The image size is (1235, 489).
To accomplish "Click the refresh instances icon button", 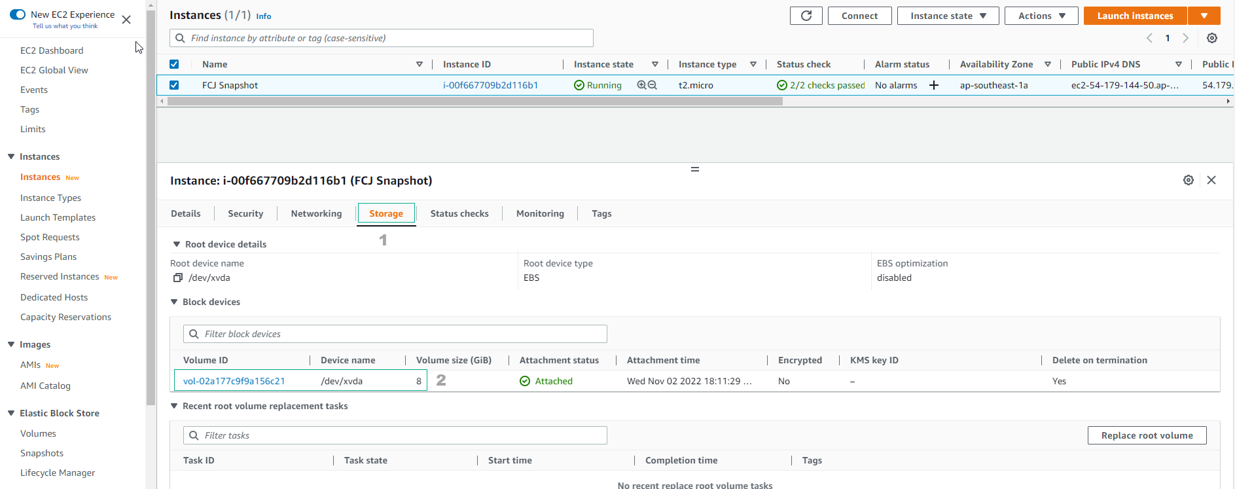I will click(x=806, y=16).
